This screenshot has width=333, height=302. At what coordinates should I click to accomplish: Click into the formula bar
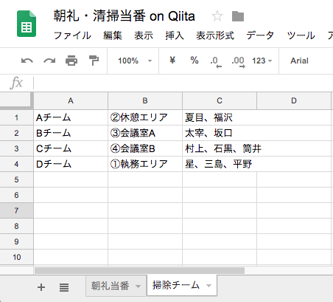tap(183, 83)
